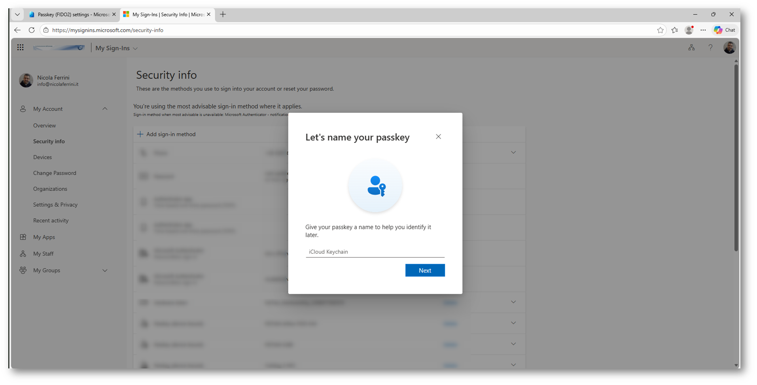Viewport: 757px width, 385px height.
Task: Click the browser address bar URL
Action: tap(108, 30)
